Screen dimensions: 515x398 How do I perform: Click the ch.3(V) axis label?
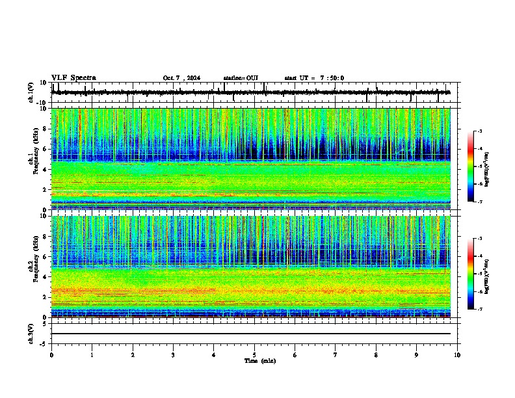(x=31, y=334)
